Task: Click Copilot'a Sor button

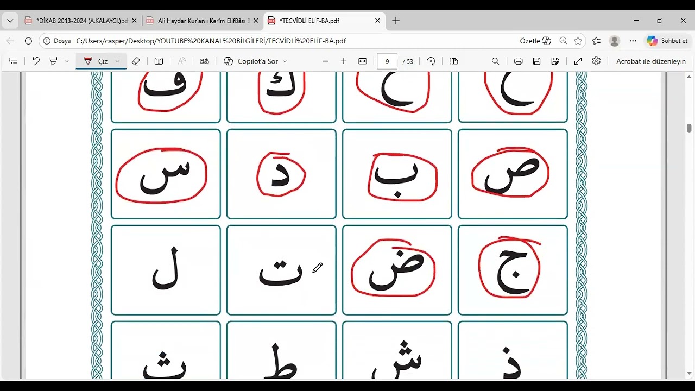Action: point(252,61)
